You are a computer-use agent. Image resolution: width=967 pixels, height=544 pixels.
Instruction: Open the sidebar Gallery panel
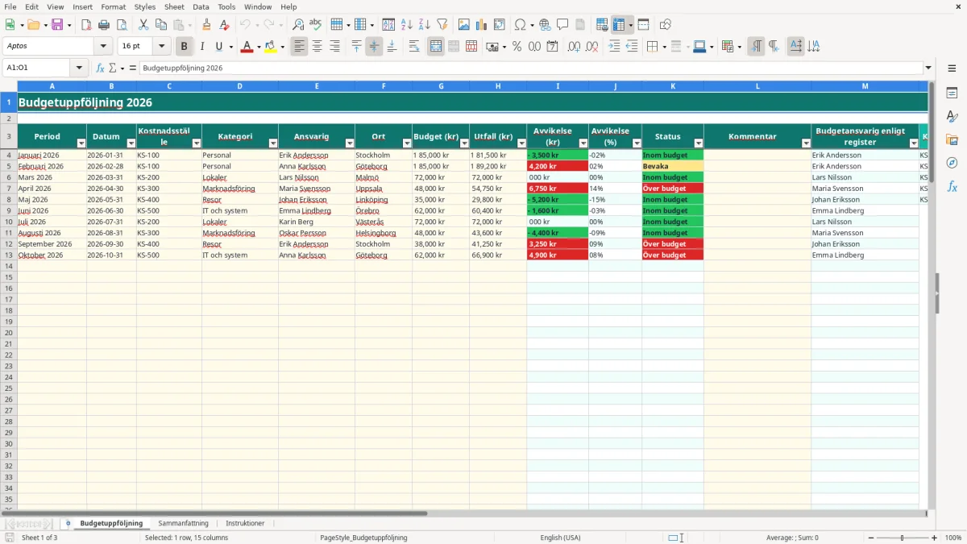(952, 140)
